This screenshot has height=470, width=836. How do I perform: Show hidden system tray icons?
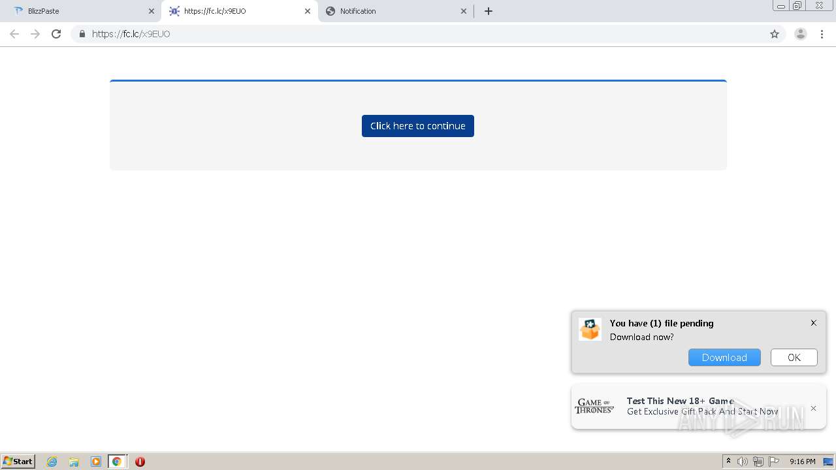pyautogui.click(x=728, y=462)
